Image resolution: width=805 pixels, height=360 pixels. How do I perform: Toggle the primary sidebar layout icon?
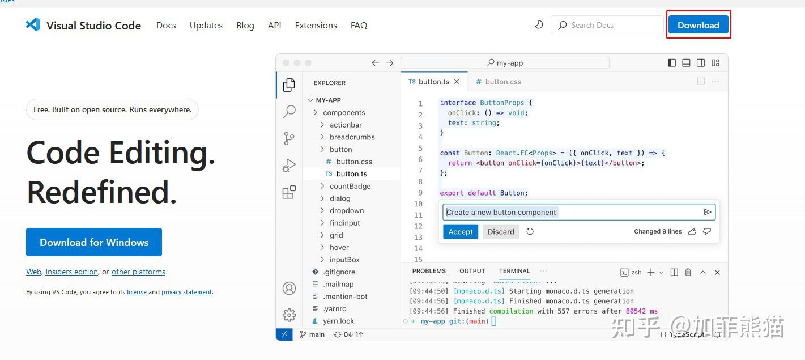[672, 62]
